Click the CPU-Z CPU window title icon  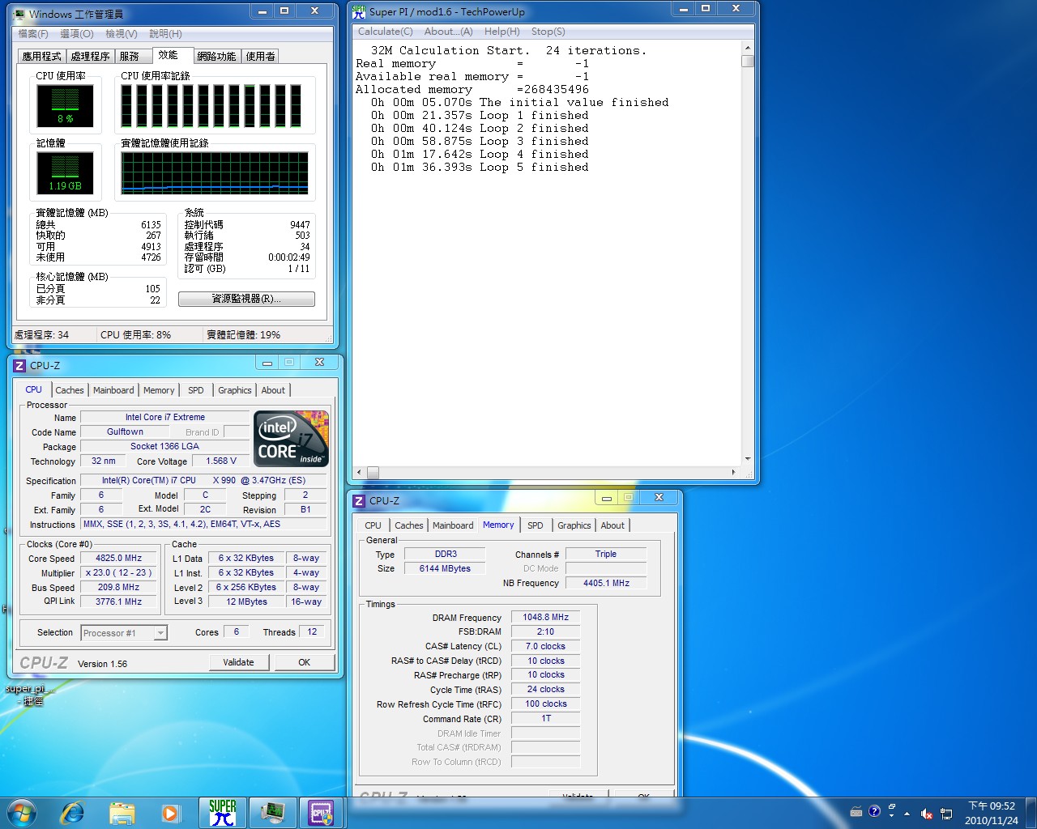tap(19, 366)
